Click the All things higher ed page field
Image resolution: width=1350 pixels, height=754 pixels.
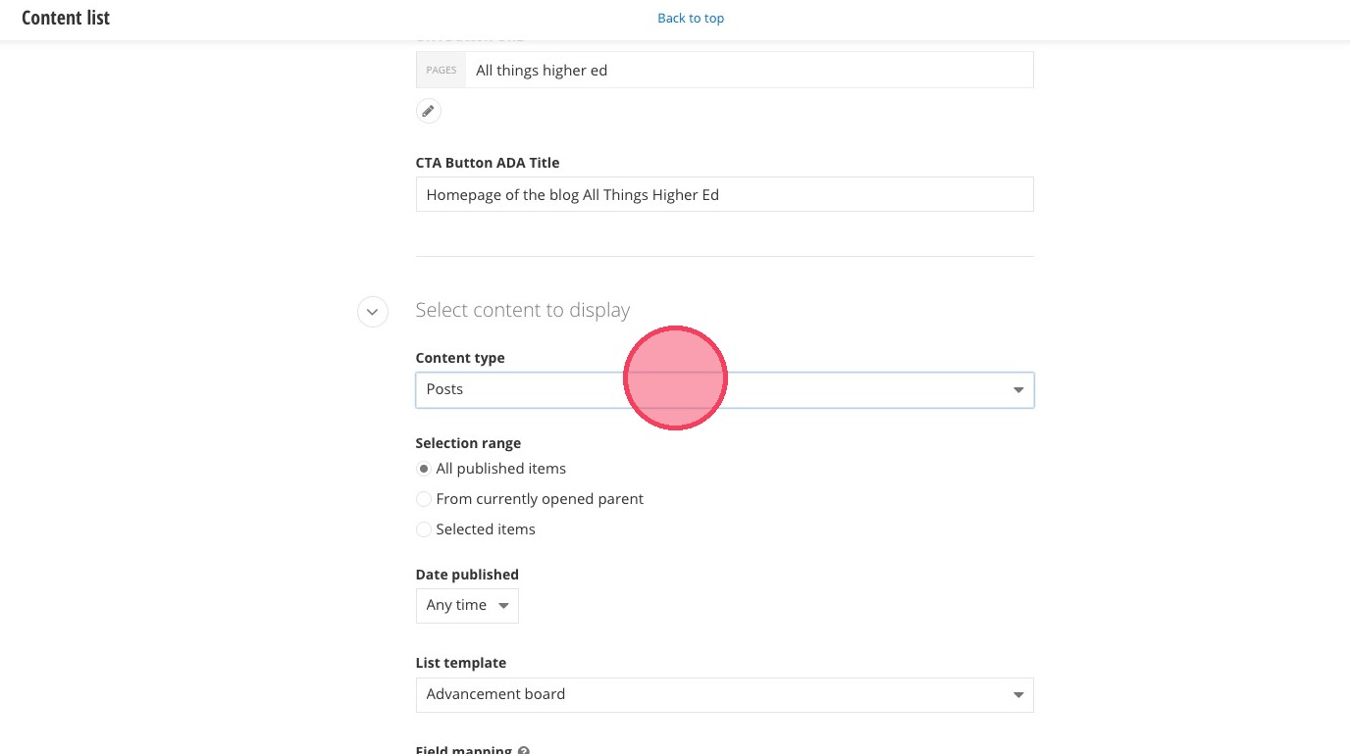pos(746,70)
